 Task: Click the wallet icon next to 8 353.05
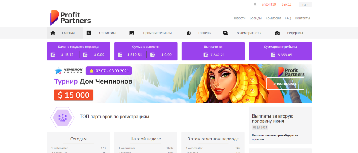(273, 55)
